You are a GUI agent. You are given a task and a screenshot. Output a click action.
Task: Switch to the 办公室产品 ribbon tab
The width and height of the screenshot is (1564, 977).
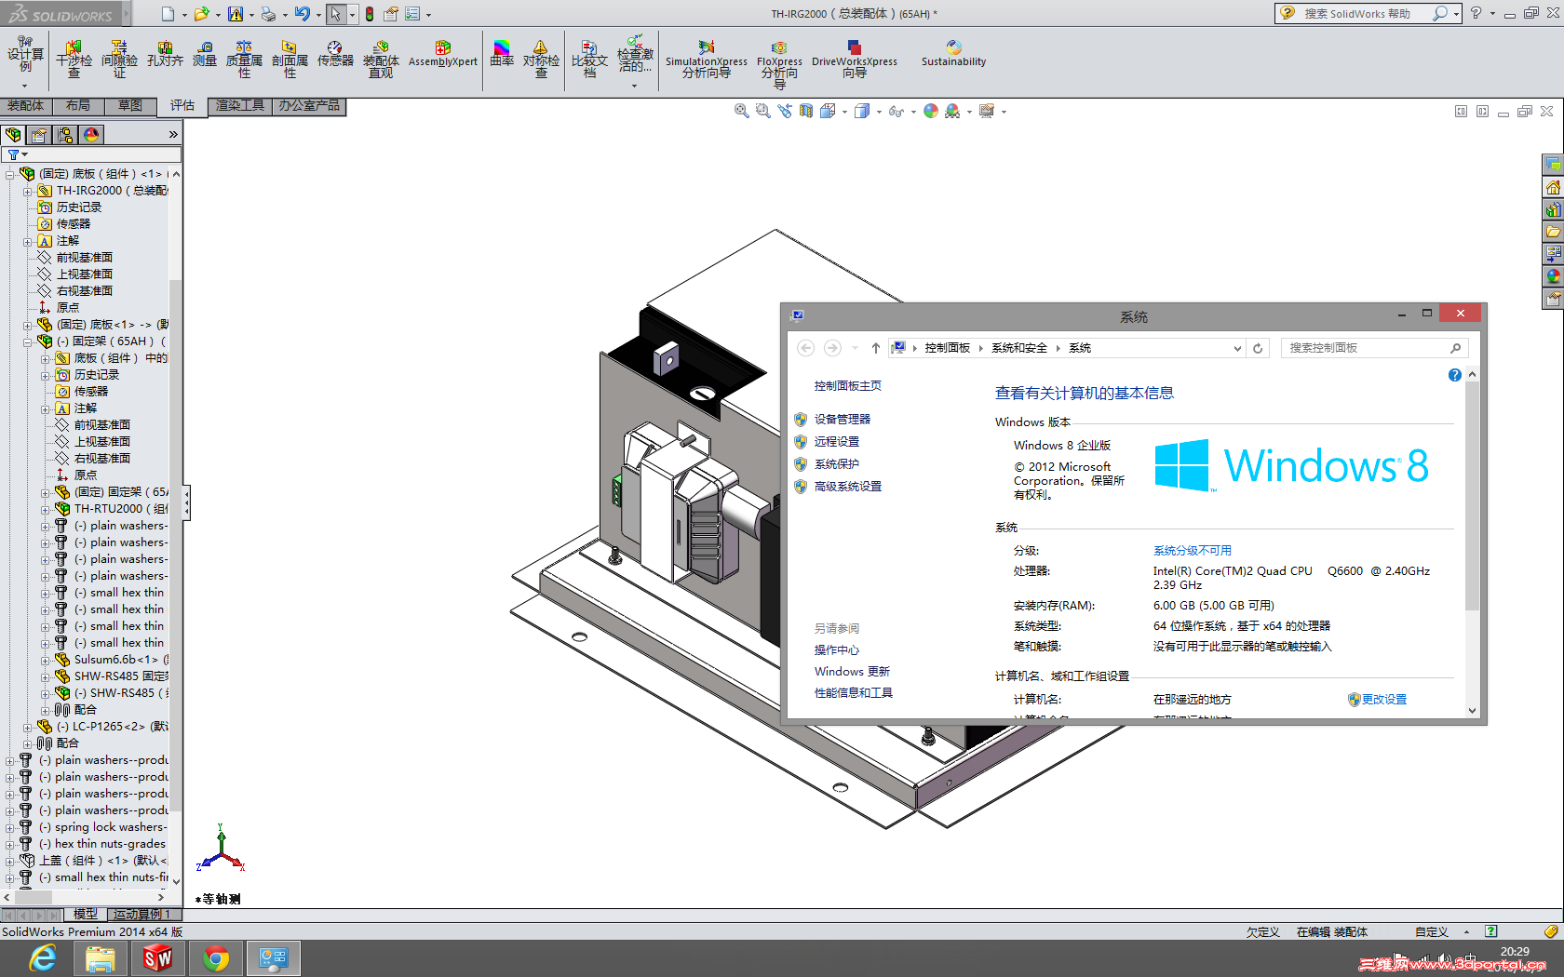(309, 106)
